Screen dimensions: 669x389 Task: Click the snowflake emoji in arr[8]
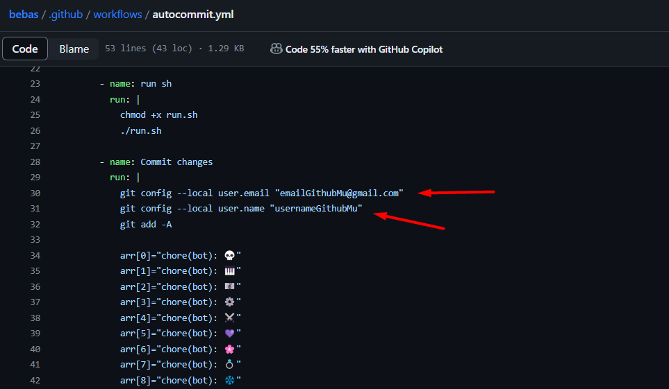tap(230, 380)
